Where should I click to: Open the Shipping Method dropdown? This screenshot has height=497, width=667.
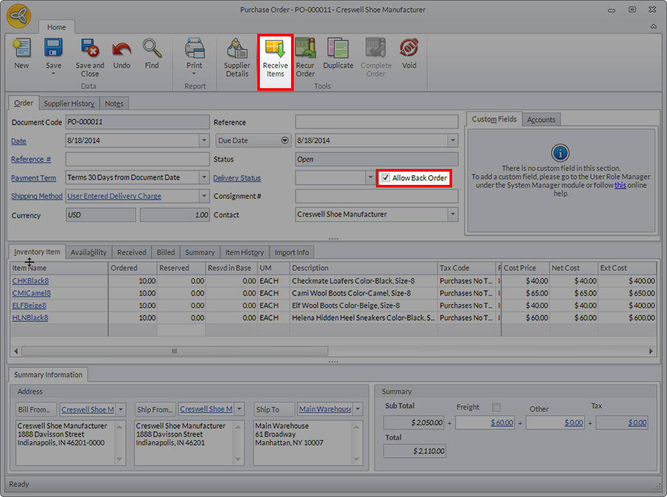tap(204, 196)
